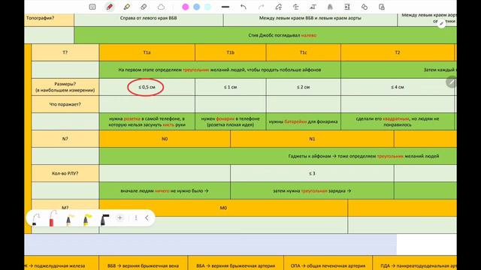
Task: Click the 'T1c' header cell
Action: tap(303, 52)
